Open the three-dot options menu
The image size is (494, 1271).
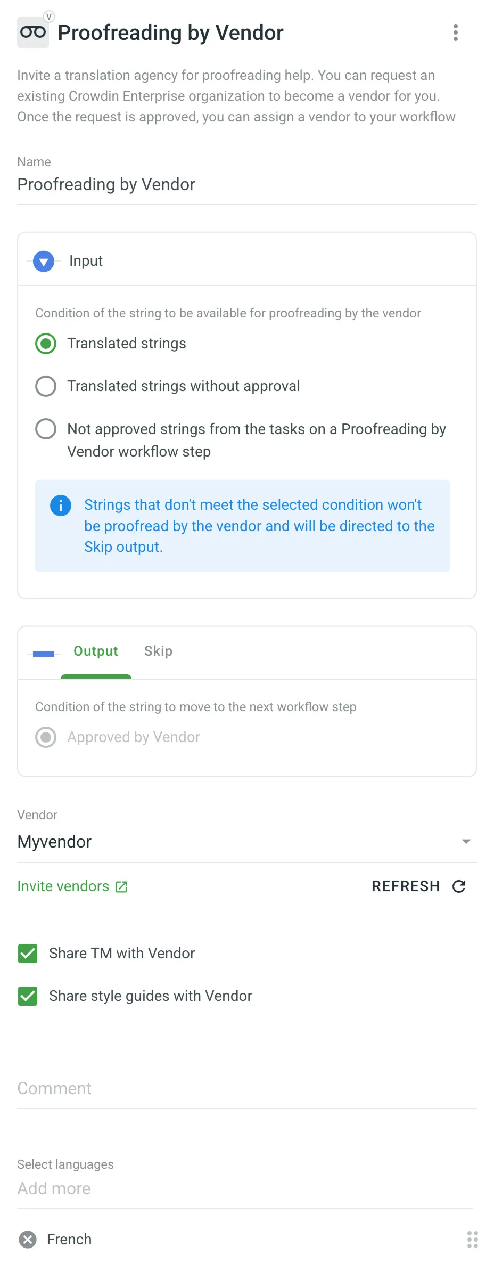tap(456, 32)
